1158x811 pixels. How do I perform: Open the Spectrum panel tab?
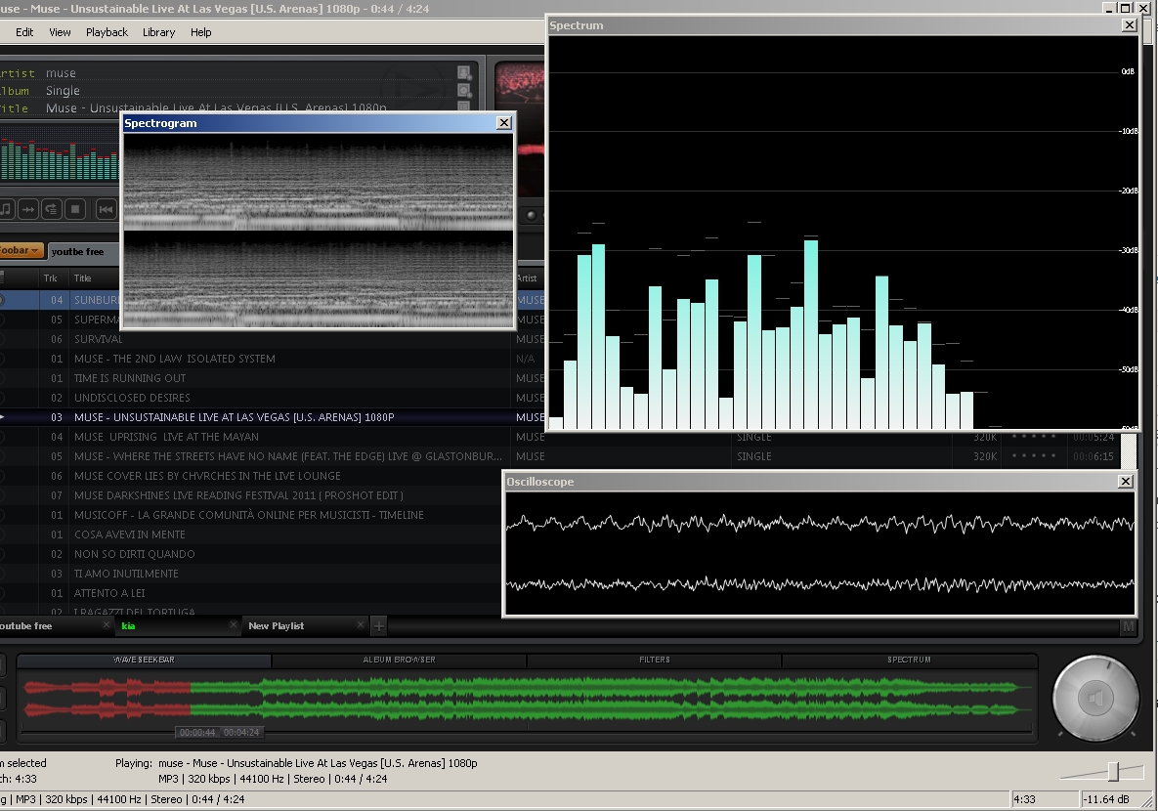coord(909,660)
